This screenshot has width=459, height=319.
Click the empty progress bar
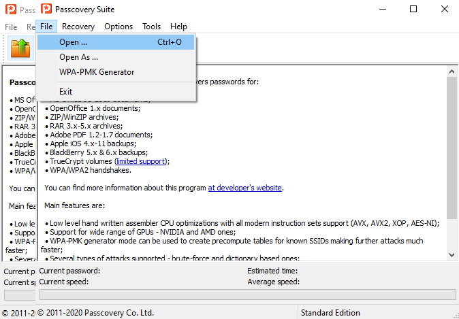(247, 295)
